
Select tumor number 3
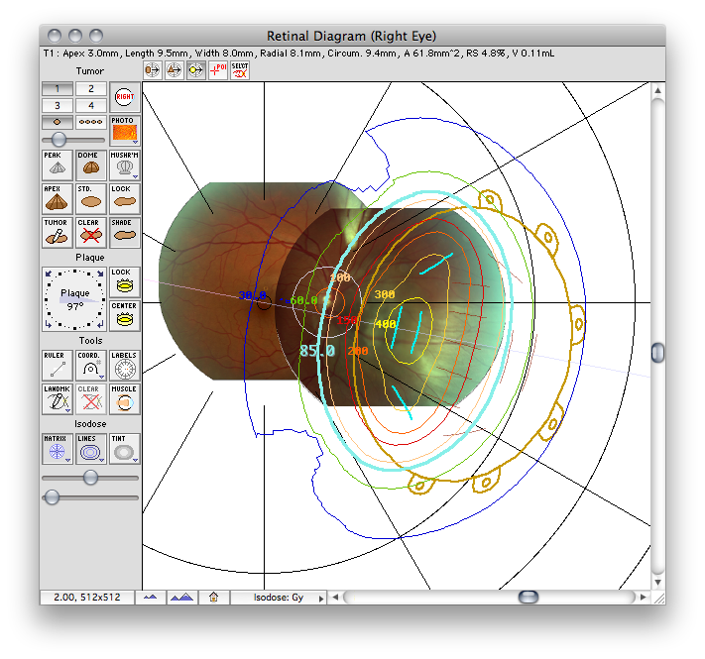click(58, 106)
